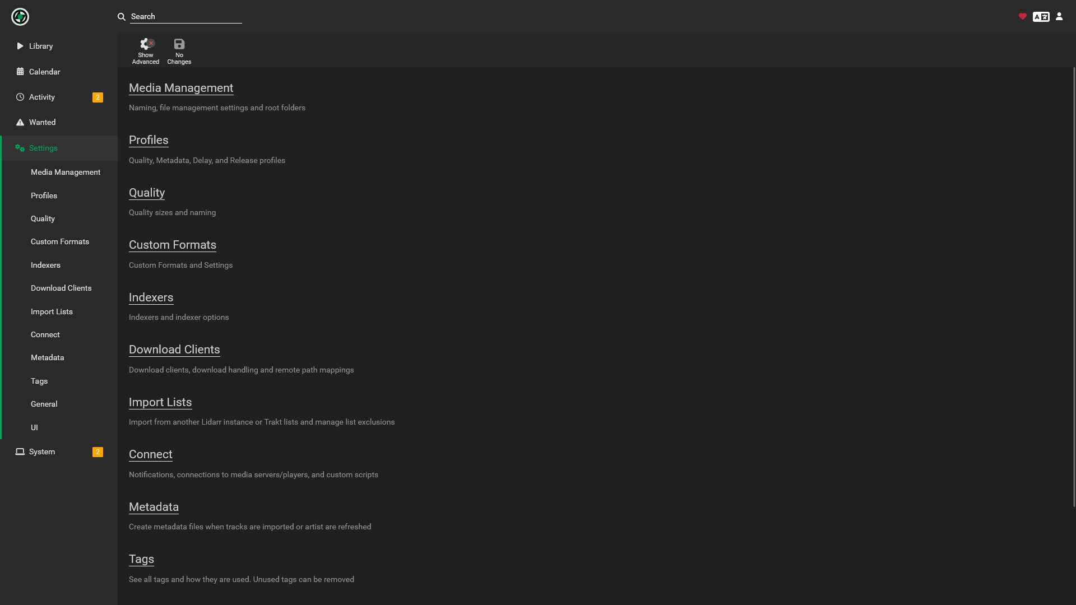
Task: Click the Activity clock icon
Action: pyautogui.click(x=20, y=97)
